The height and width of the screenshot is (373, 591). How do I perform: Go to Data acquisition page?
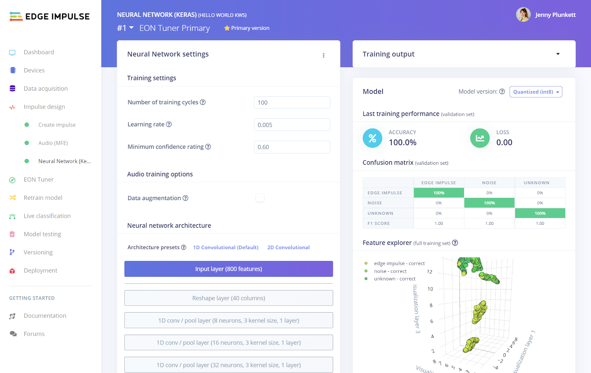(46, 88)
